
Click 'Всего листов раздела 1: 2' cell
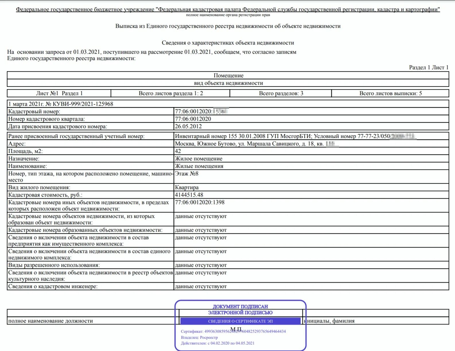point(171,93)
